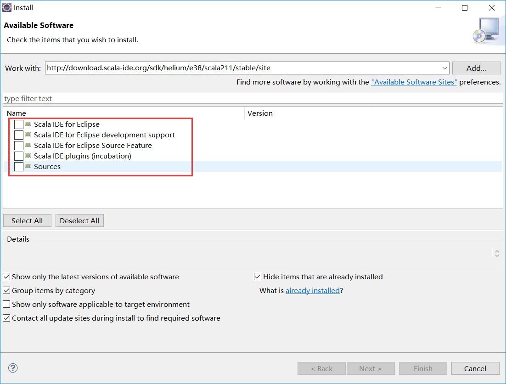Click the install wizard monitor and CD image

[x=486, y=31]
